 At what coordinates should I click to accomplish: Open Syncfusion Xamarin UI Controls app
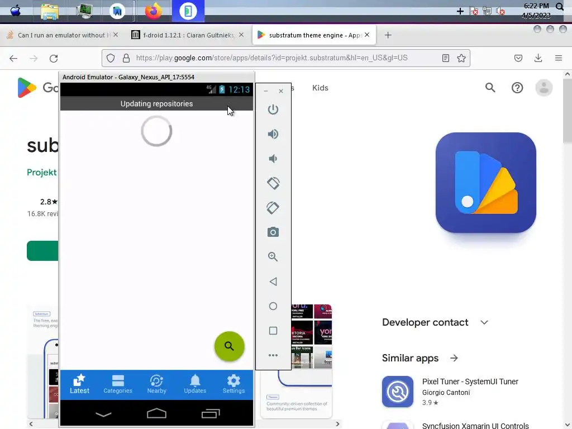475,426
